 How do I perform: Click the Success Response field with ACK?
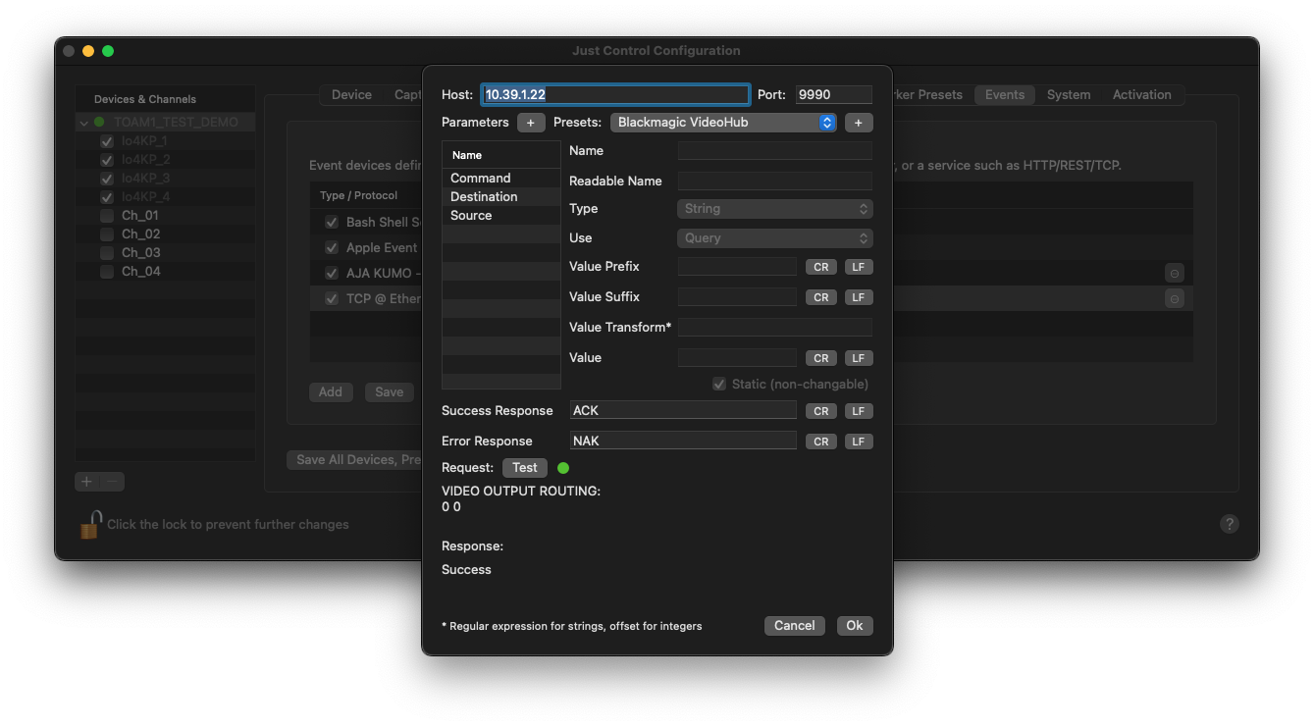click(x=683, y=411)
